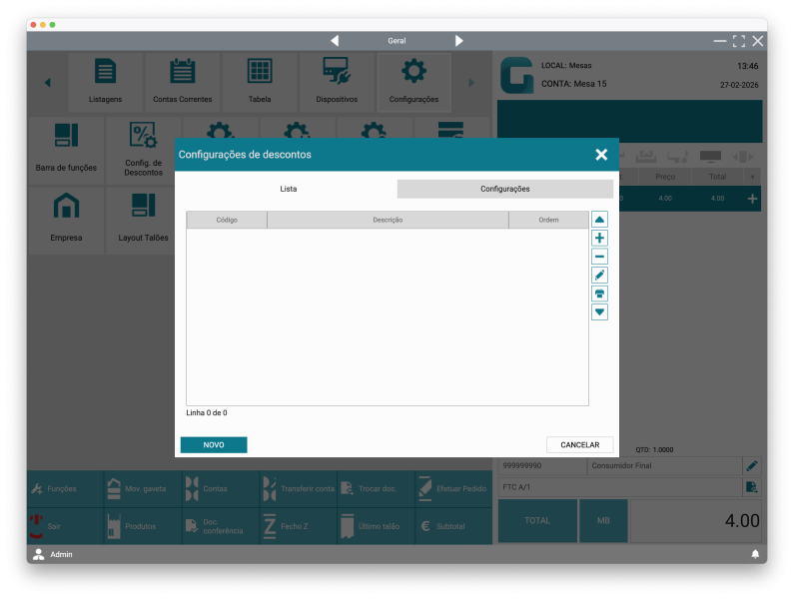Select the Lista tab in the dialog
The image size is (794, 599).
tap(288, 189)
